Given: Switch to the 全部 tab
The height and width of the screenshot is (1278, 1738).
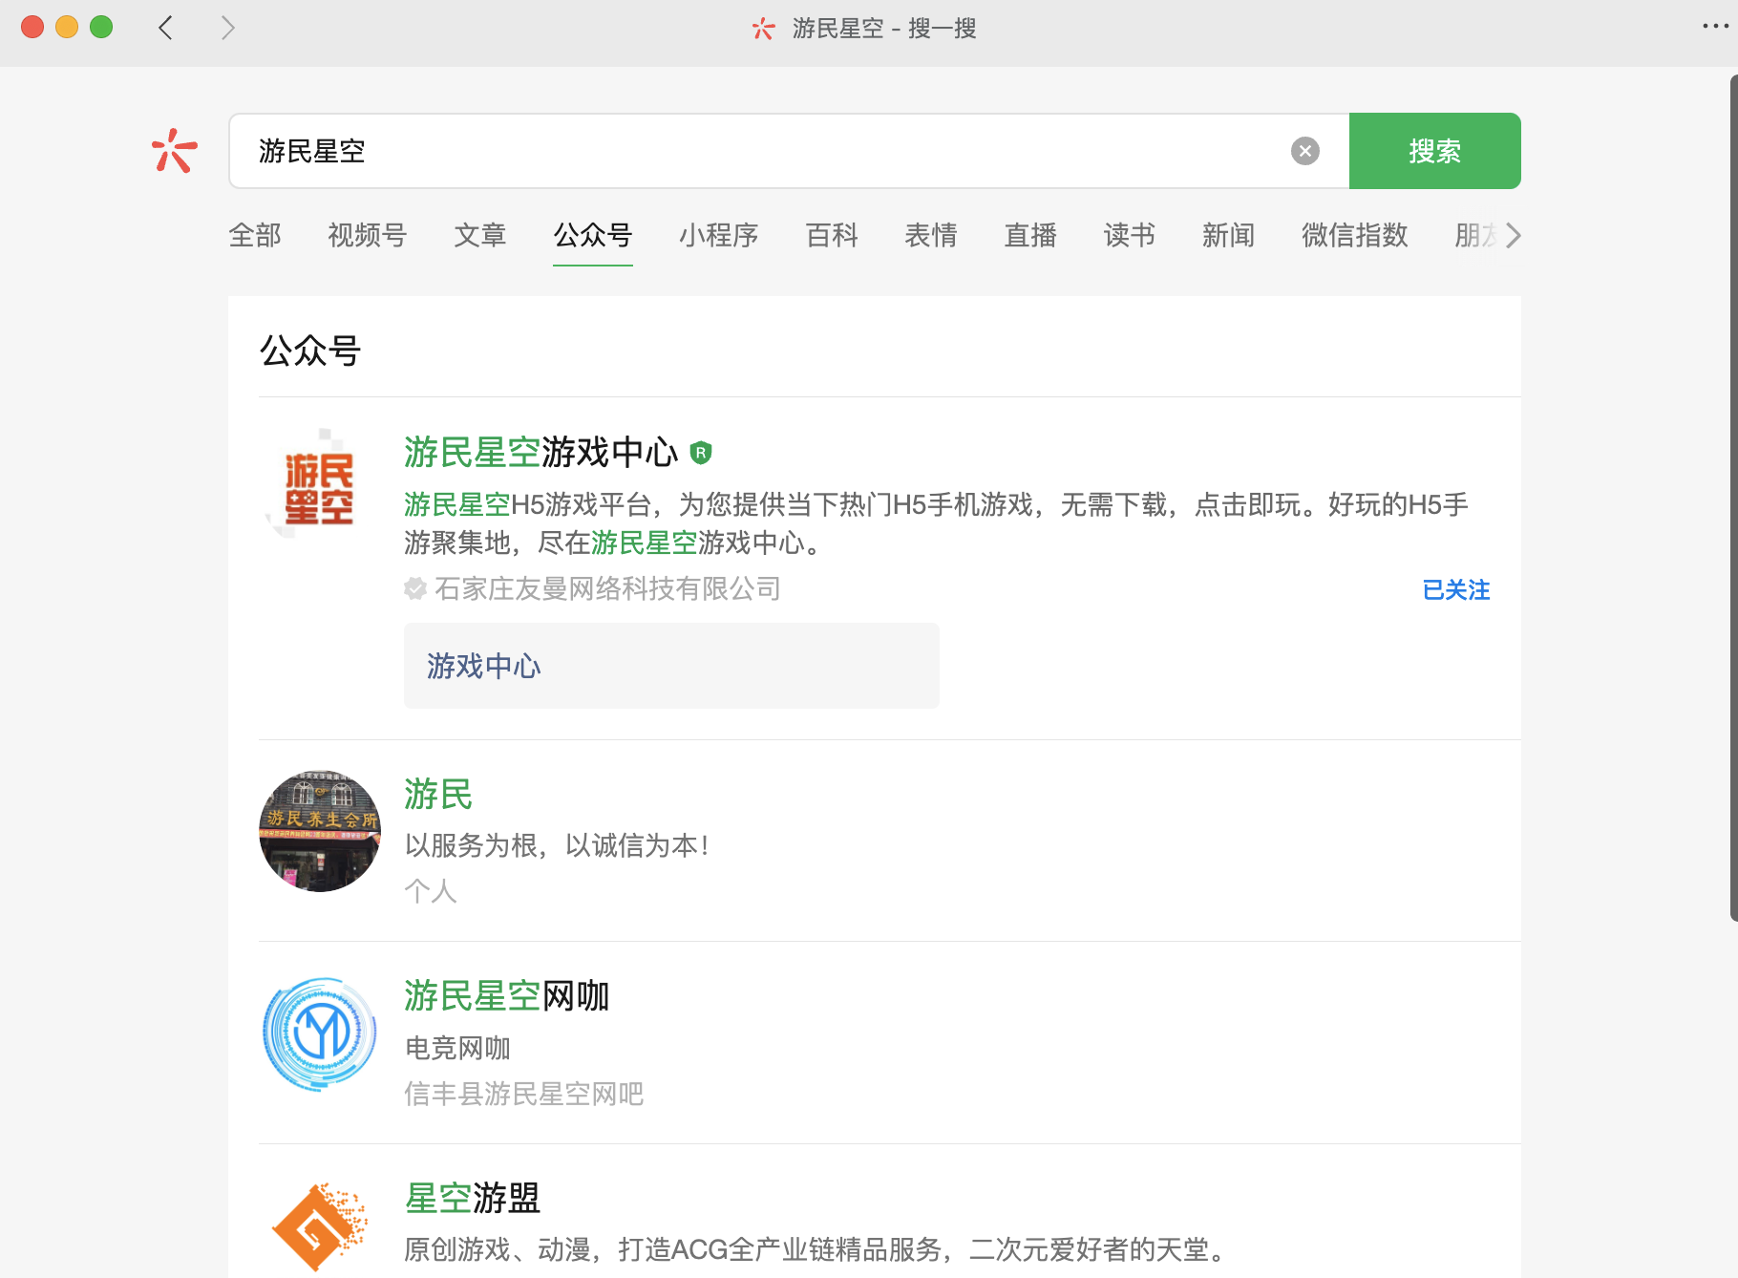Looking at the screenshot, I should (255, 235).
